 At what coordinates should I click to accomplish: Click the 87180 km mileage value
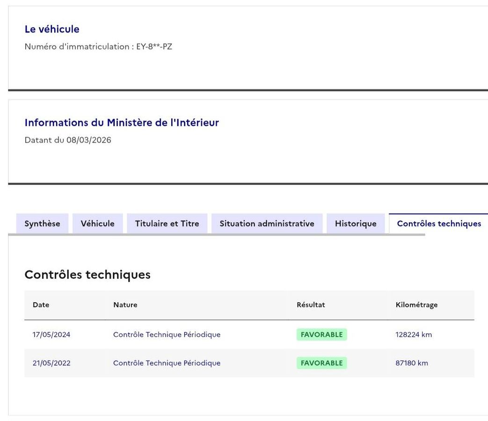pos(412,363)
